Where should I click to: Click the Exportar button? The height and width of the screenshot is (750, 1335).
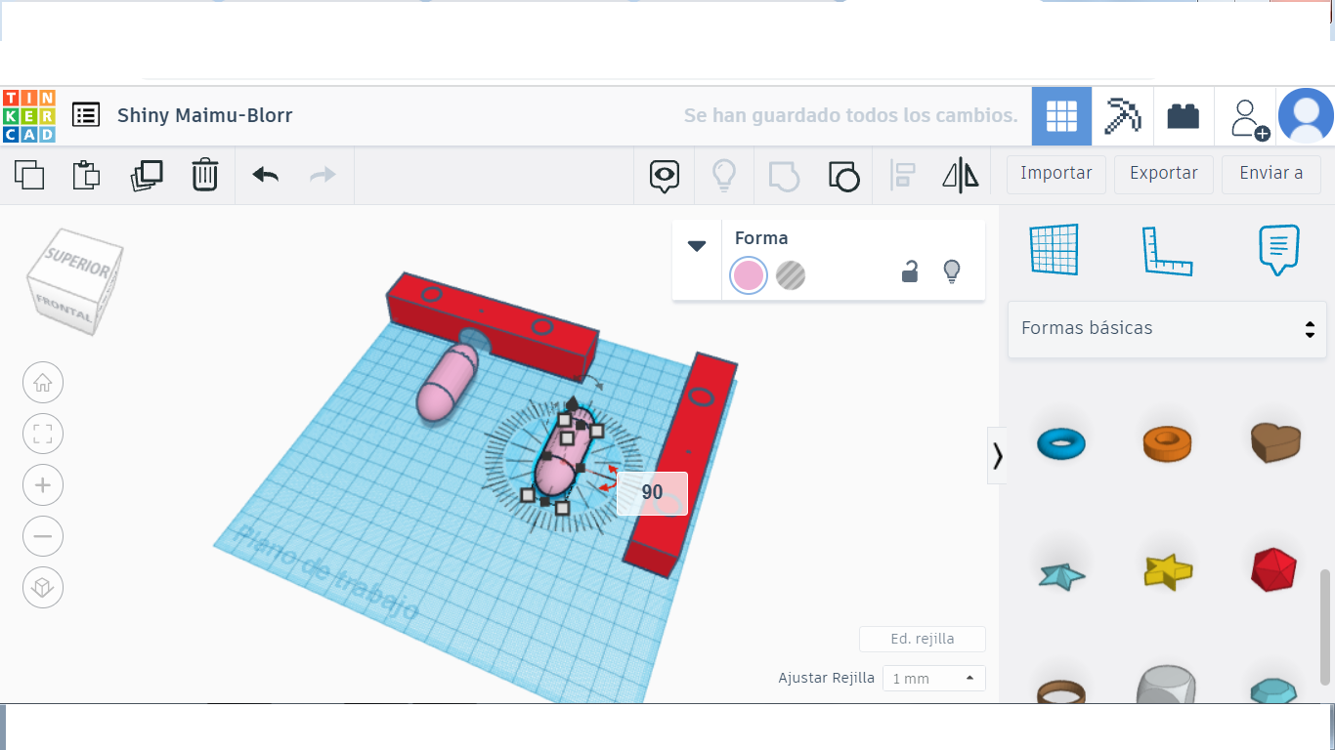pyautogui.click(x=1164, y=174)
